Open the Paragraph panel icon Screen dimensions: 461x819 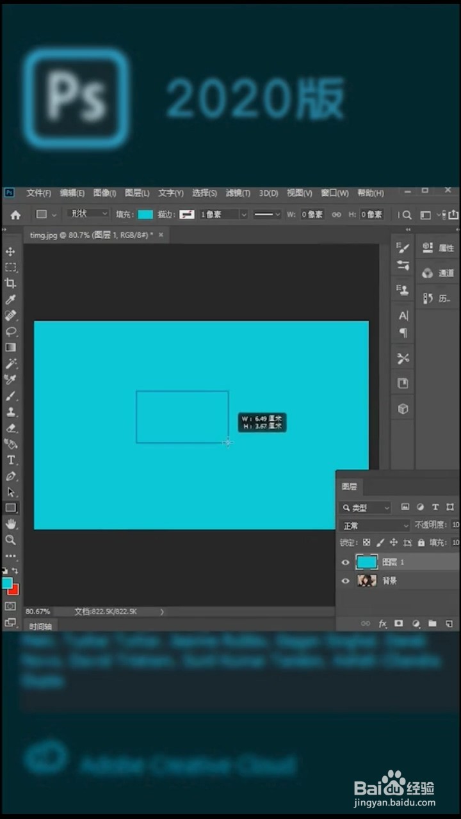[x=403, y=333]
